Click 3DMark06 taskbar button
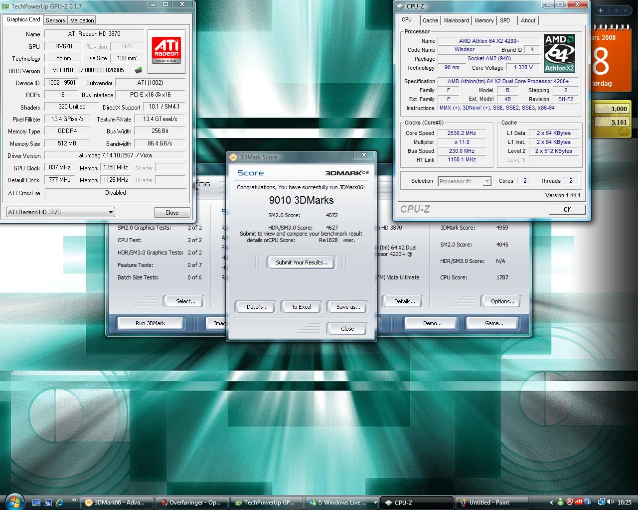Screen dimensions: 638x510 (x=118, y=503)
